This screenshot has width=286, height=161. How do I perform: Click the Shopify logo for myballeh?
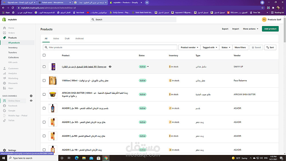(x=4, y=19)
